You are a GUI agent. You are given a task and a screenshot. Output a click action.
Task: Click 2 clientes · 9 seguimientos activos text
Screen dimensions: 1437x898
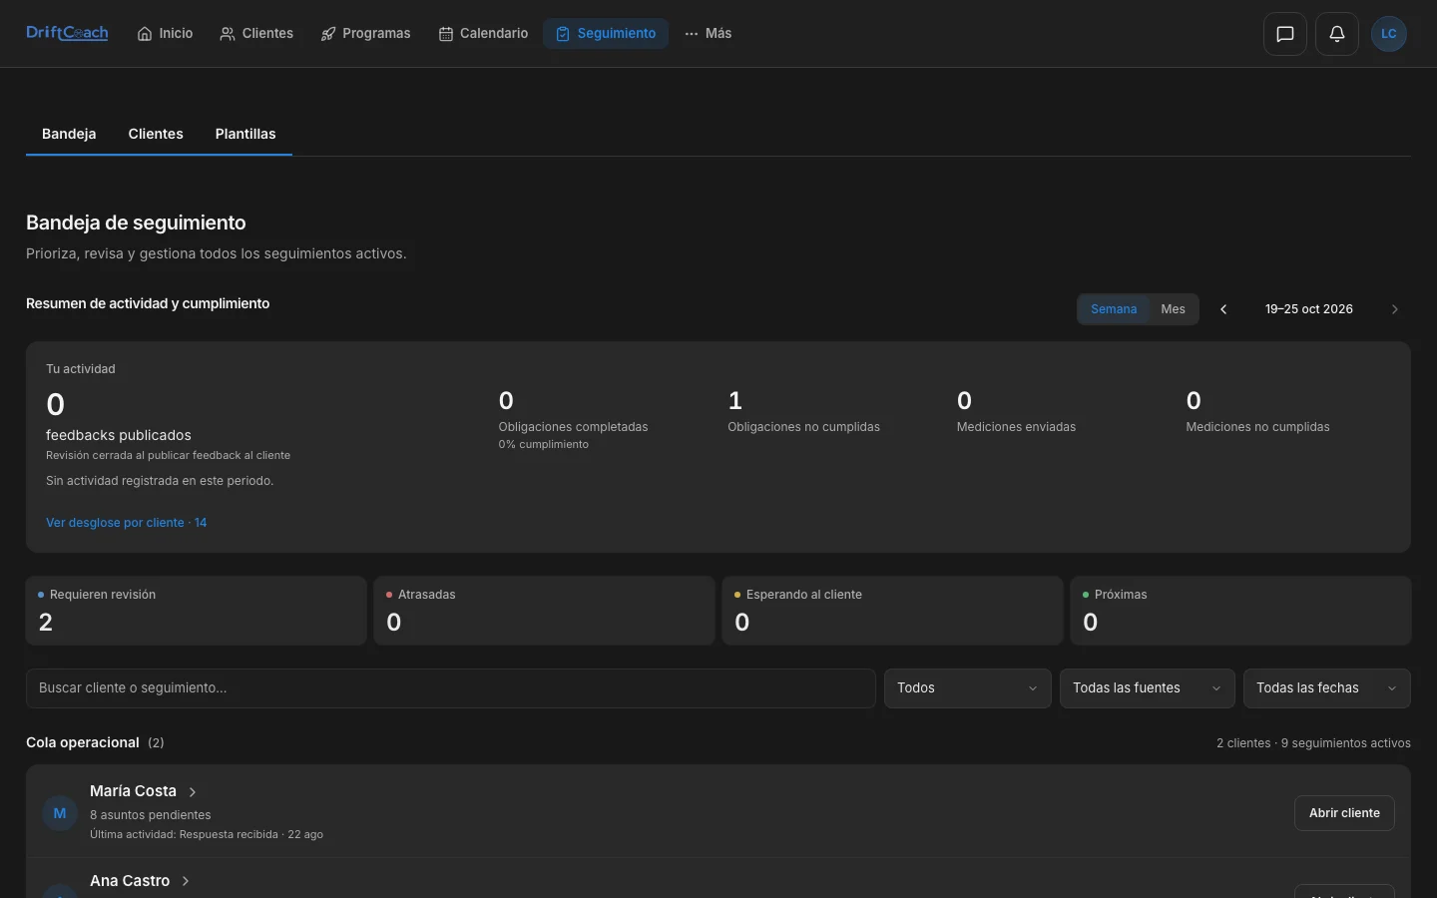[1313, 743]
